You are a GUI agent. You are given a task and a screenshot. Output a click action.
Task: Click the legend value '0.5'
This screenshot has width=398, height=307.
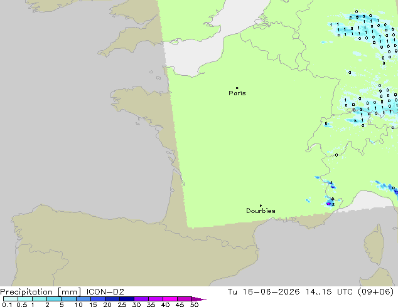(22, 304)
